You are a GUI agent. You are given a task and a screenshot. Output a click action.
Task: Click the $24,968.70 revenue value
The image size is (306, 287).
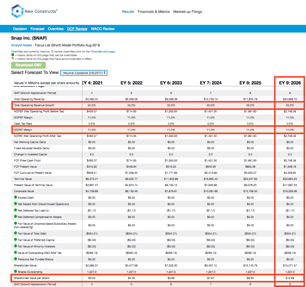[290, 99]
